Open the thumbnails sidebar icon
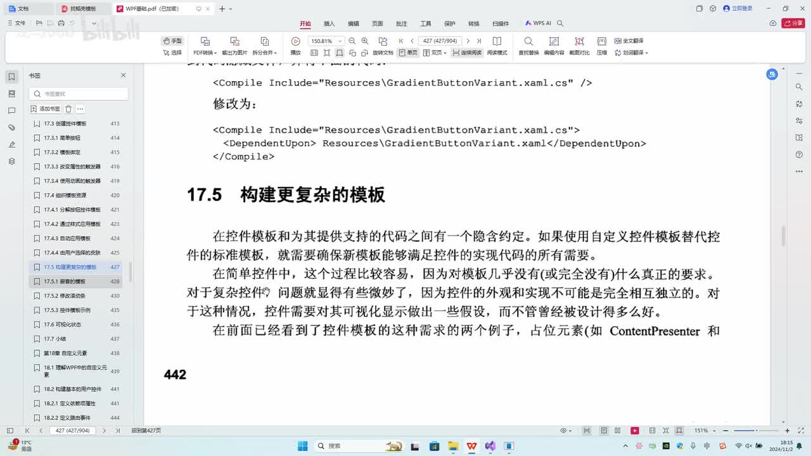Image resolution: width=811 pixels, height=456 pixels. tap(11, 94)
